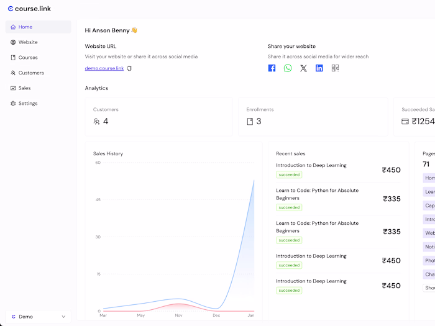Click the customers icon in Customers card
The width and height of the screenshot is (435, 326).
pyautogui.click(x=96, y=122)
